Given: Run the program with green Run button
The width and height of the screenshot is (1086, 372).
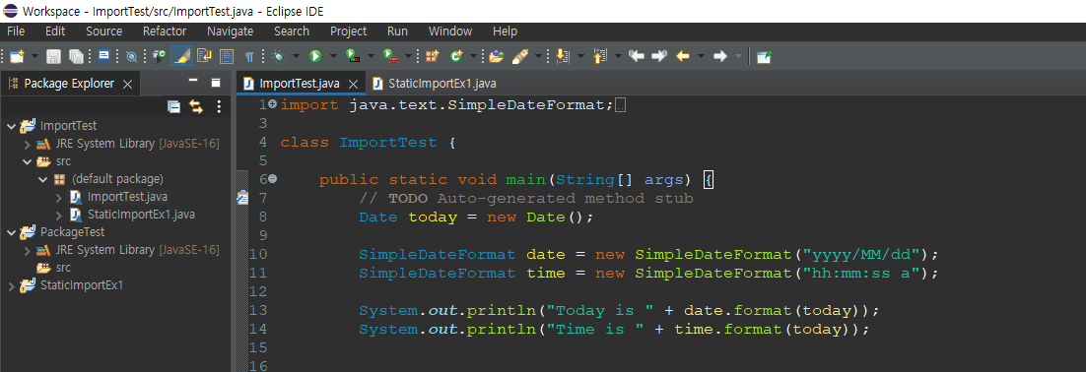Looking at the screenshot, I should [315, 57].
